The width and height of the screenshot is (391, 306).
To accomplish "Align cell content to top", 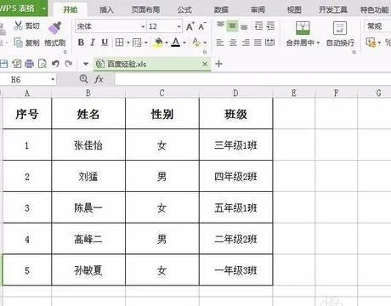I will coord(220,25).
